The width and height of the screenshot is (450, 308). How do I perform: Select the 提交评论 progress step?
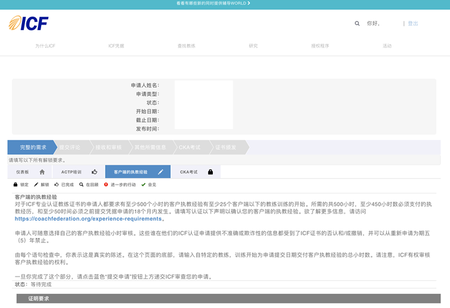coord(70,147)
